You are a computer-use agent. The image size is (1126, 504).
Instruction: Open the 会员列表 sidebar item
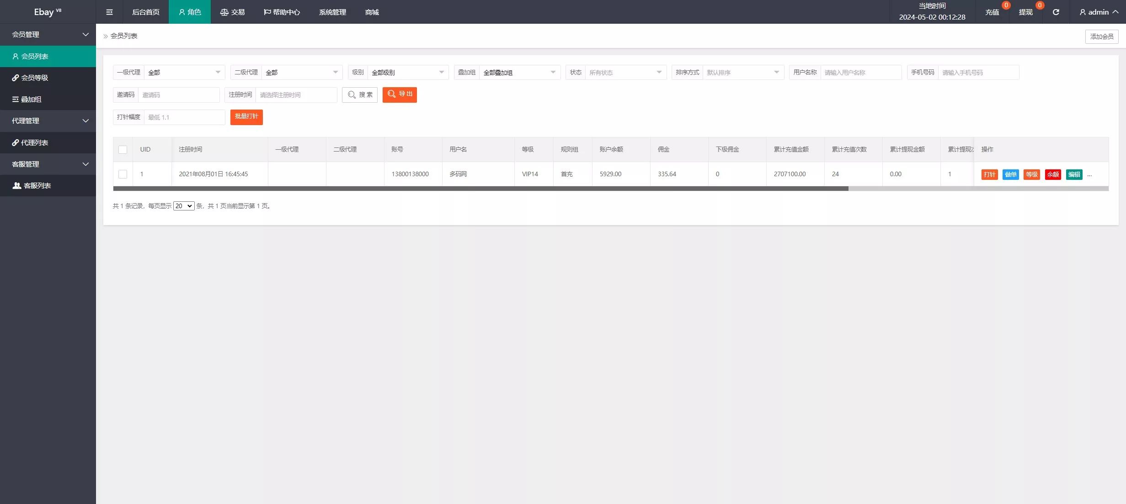48,56
